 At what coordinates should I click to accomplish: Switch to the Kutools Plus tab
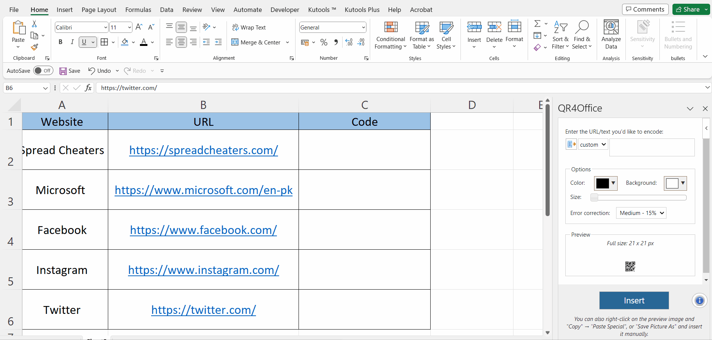362,9
